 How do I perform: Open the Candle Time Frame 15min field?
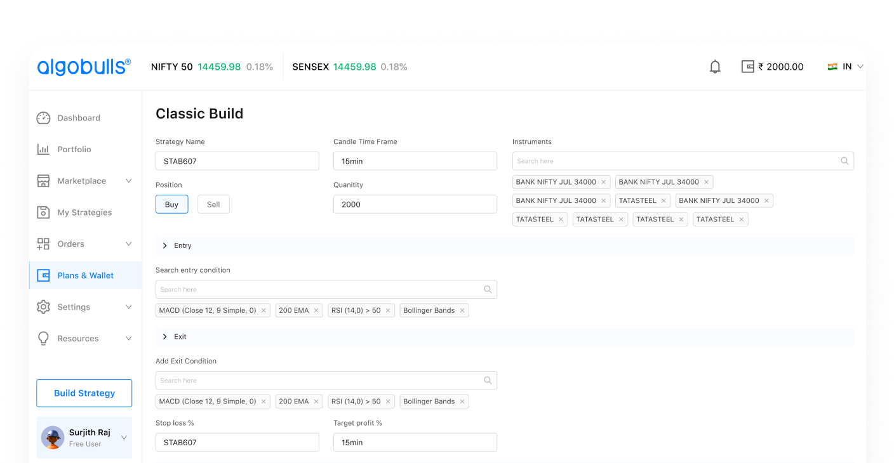415,161
